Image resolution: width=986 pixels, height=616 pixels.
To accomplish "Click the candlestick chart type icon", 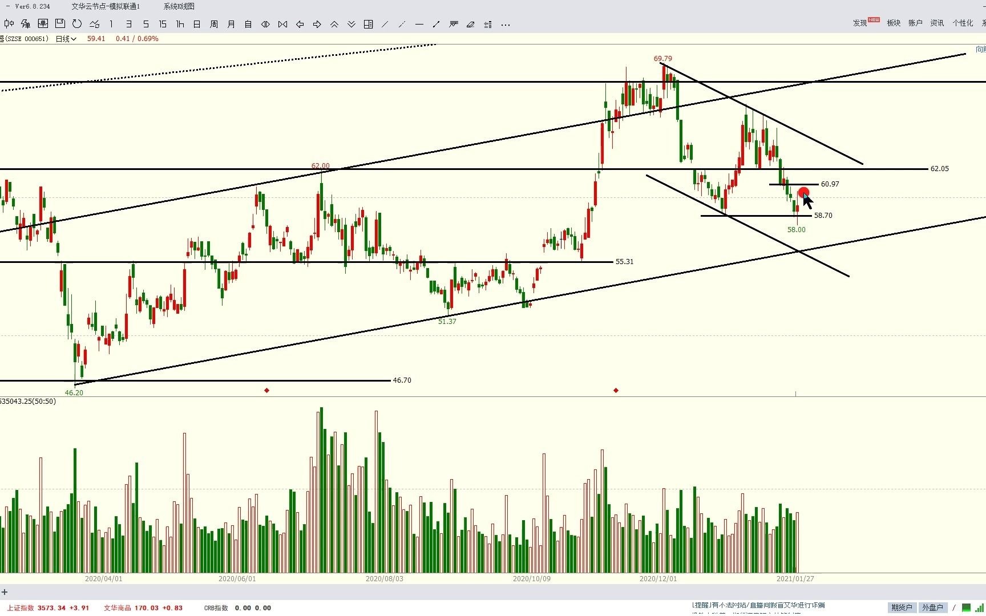I will pyautogui.click(x=9, y=24).
